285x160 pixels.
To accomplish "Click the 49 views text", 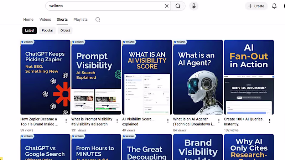I will click(129, 130).
